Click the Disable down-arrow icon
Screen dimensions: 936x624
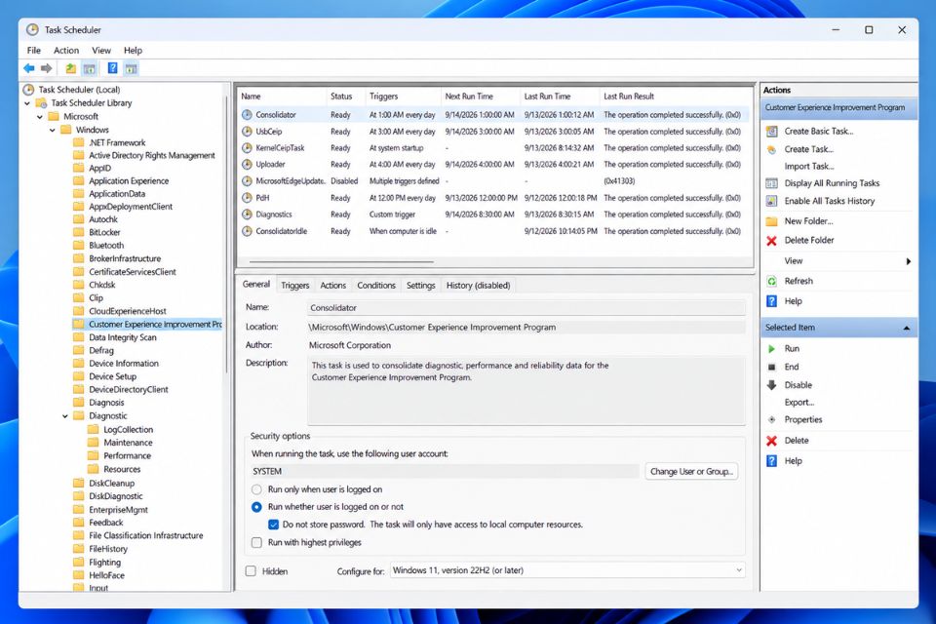771,385
